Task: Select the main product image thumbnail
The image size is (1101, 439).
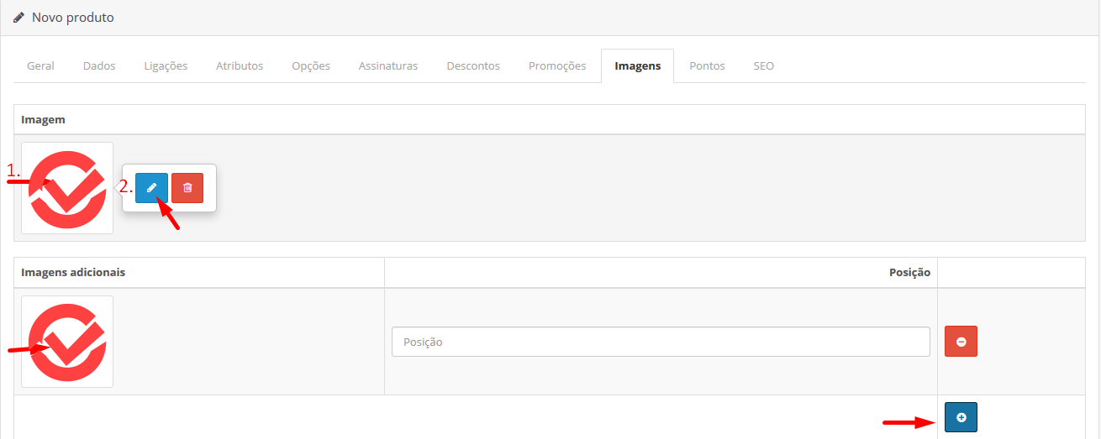Action: pos(67,188)
